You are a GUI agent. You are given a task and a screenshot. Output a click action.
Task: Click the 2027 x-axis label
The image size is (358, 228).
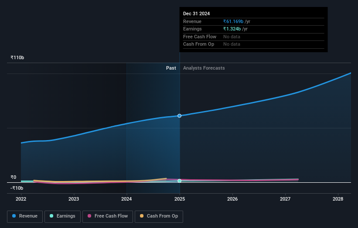click(x=285, y=199)
